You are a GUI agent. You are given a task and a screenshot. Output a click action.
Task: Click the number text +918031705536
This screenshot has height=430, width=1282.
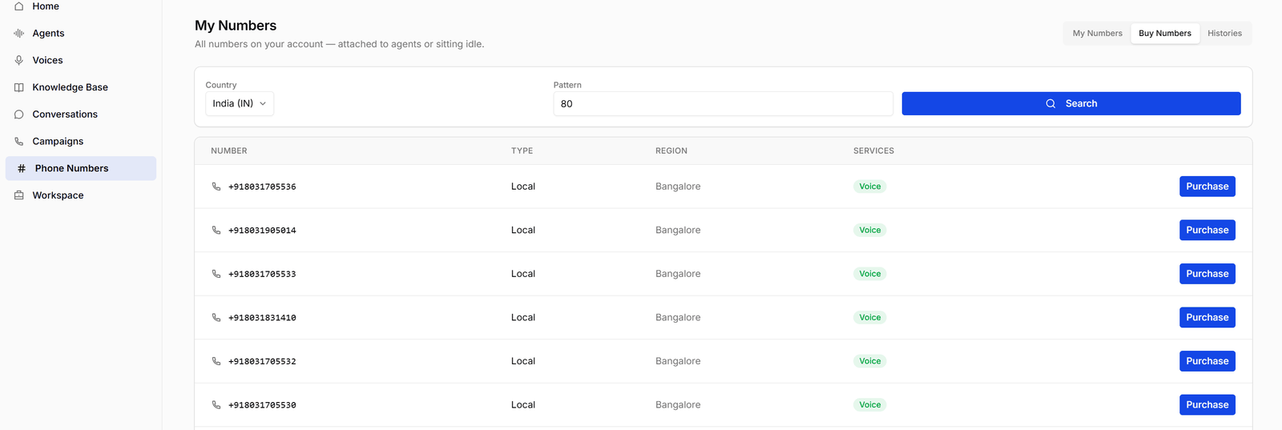pos(262,187)
